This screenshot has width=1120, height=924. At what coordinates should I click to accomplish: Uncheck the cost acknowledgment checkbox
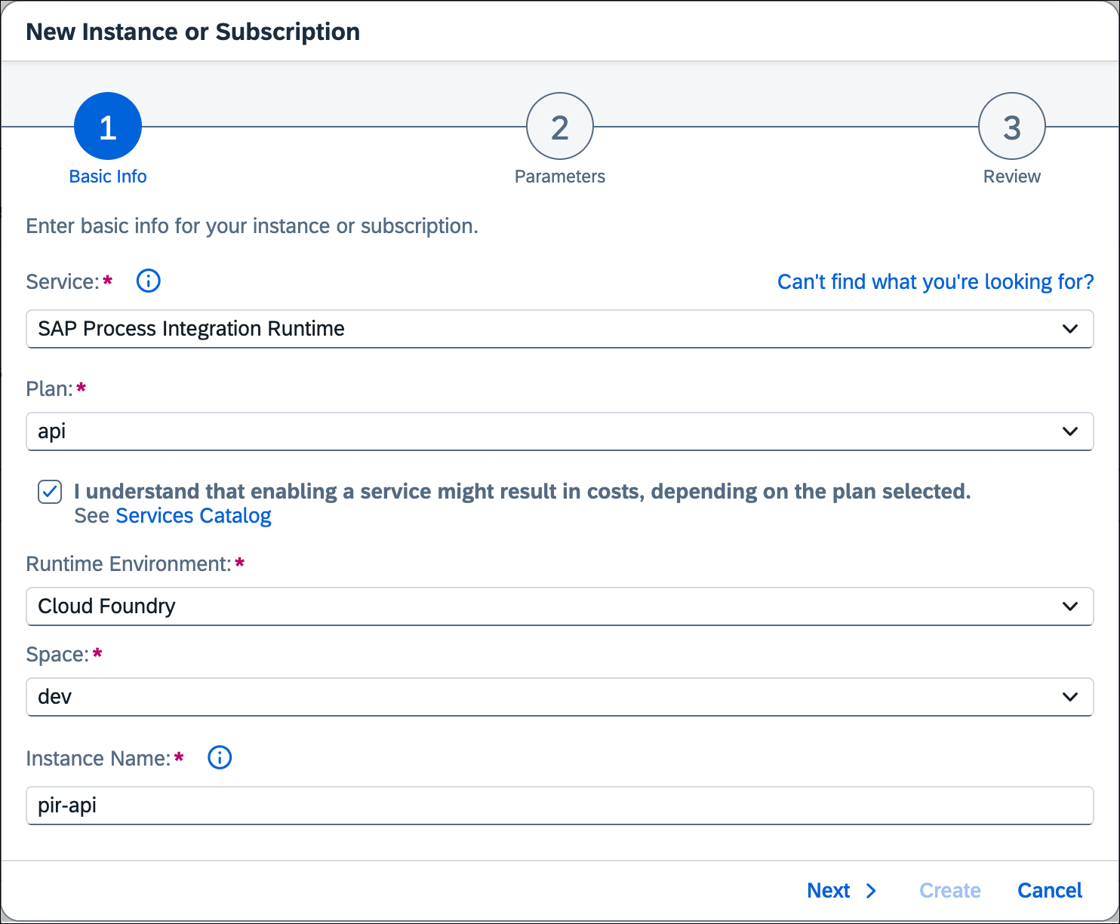50,493
